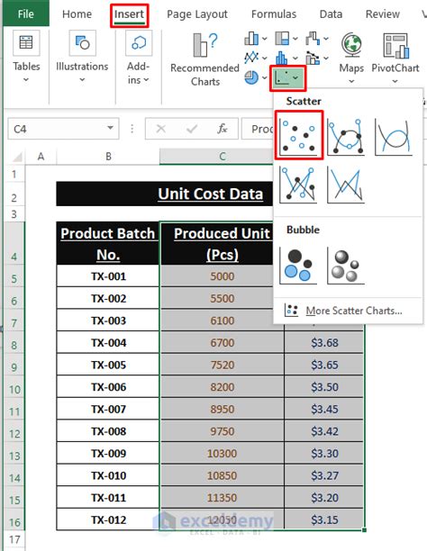
Task: Expand the Illustrations dropdown chevron
Action: pos(82,80)
